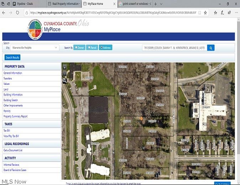Screen dimensions: 240x185
Task: Switch to Real Property Information tab
Action: click(x=64, y=4)
